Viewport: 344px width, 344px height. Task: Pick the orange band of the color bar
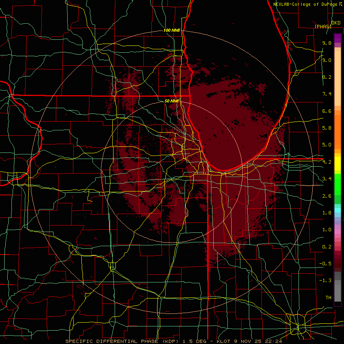point(338,132)
